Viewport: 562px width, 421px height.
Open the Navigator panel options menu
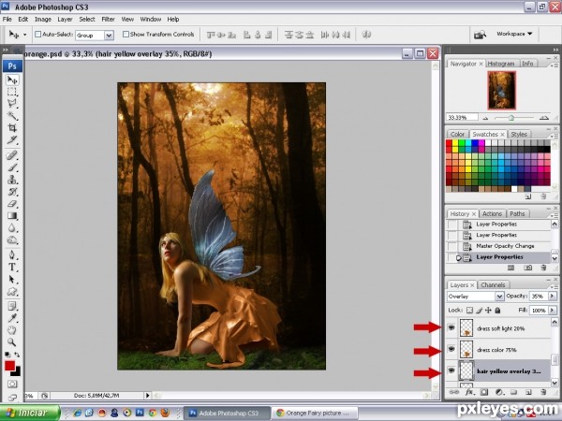(555, 65)
